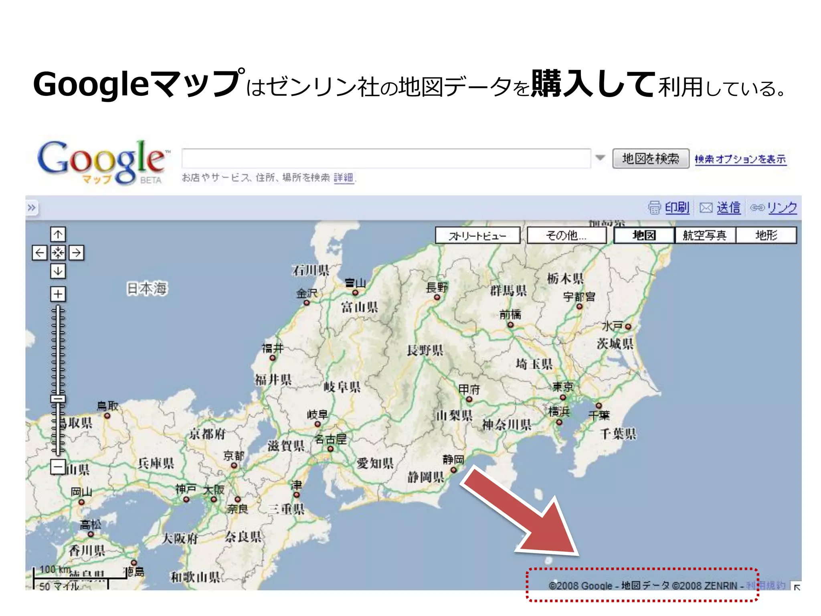821x616 pixels.
Task: Switch to 地形 terrain view
Action: coord(766,235)
